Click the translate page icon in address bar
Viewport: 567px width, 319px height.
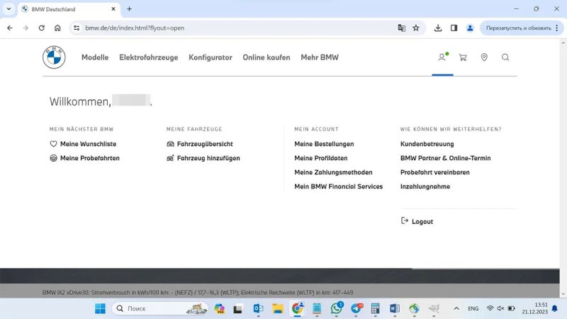(402, 28)
